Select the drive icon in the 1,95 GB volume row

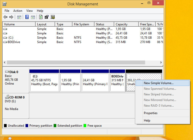pyautogui.click(x=5, y=29)
